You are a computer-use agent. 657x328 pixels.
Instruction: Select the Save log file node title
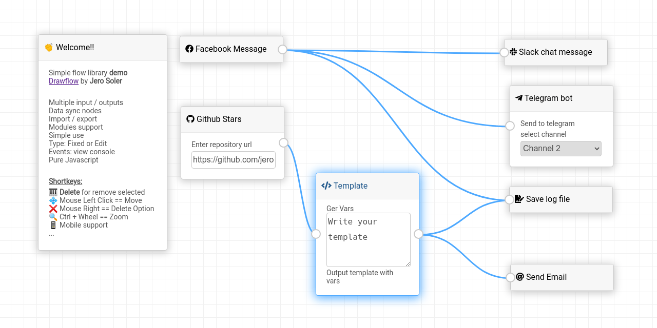click(x=548, y=199)
